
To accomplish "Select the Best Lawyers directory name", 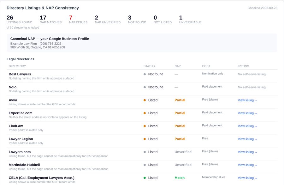I will (x=20, y=74).
